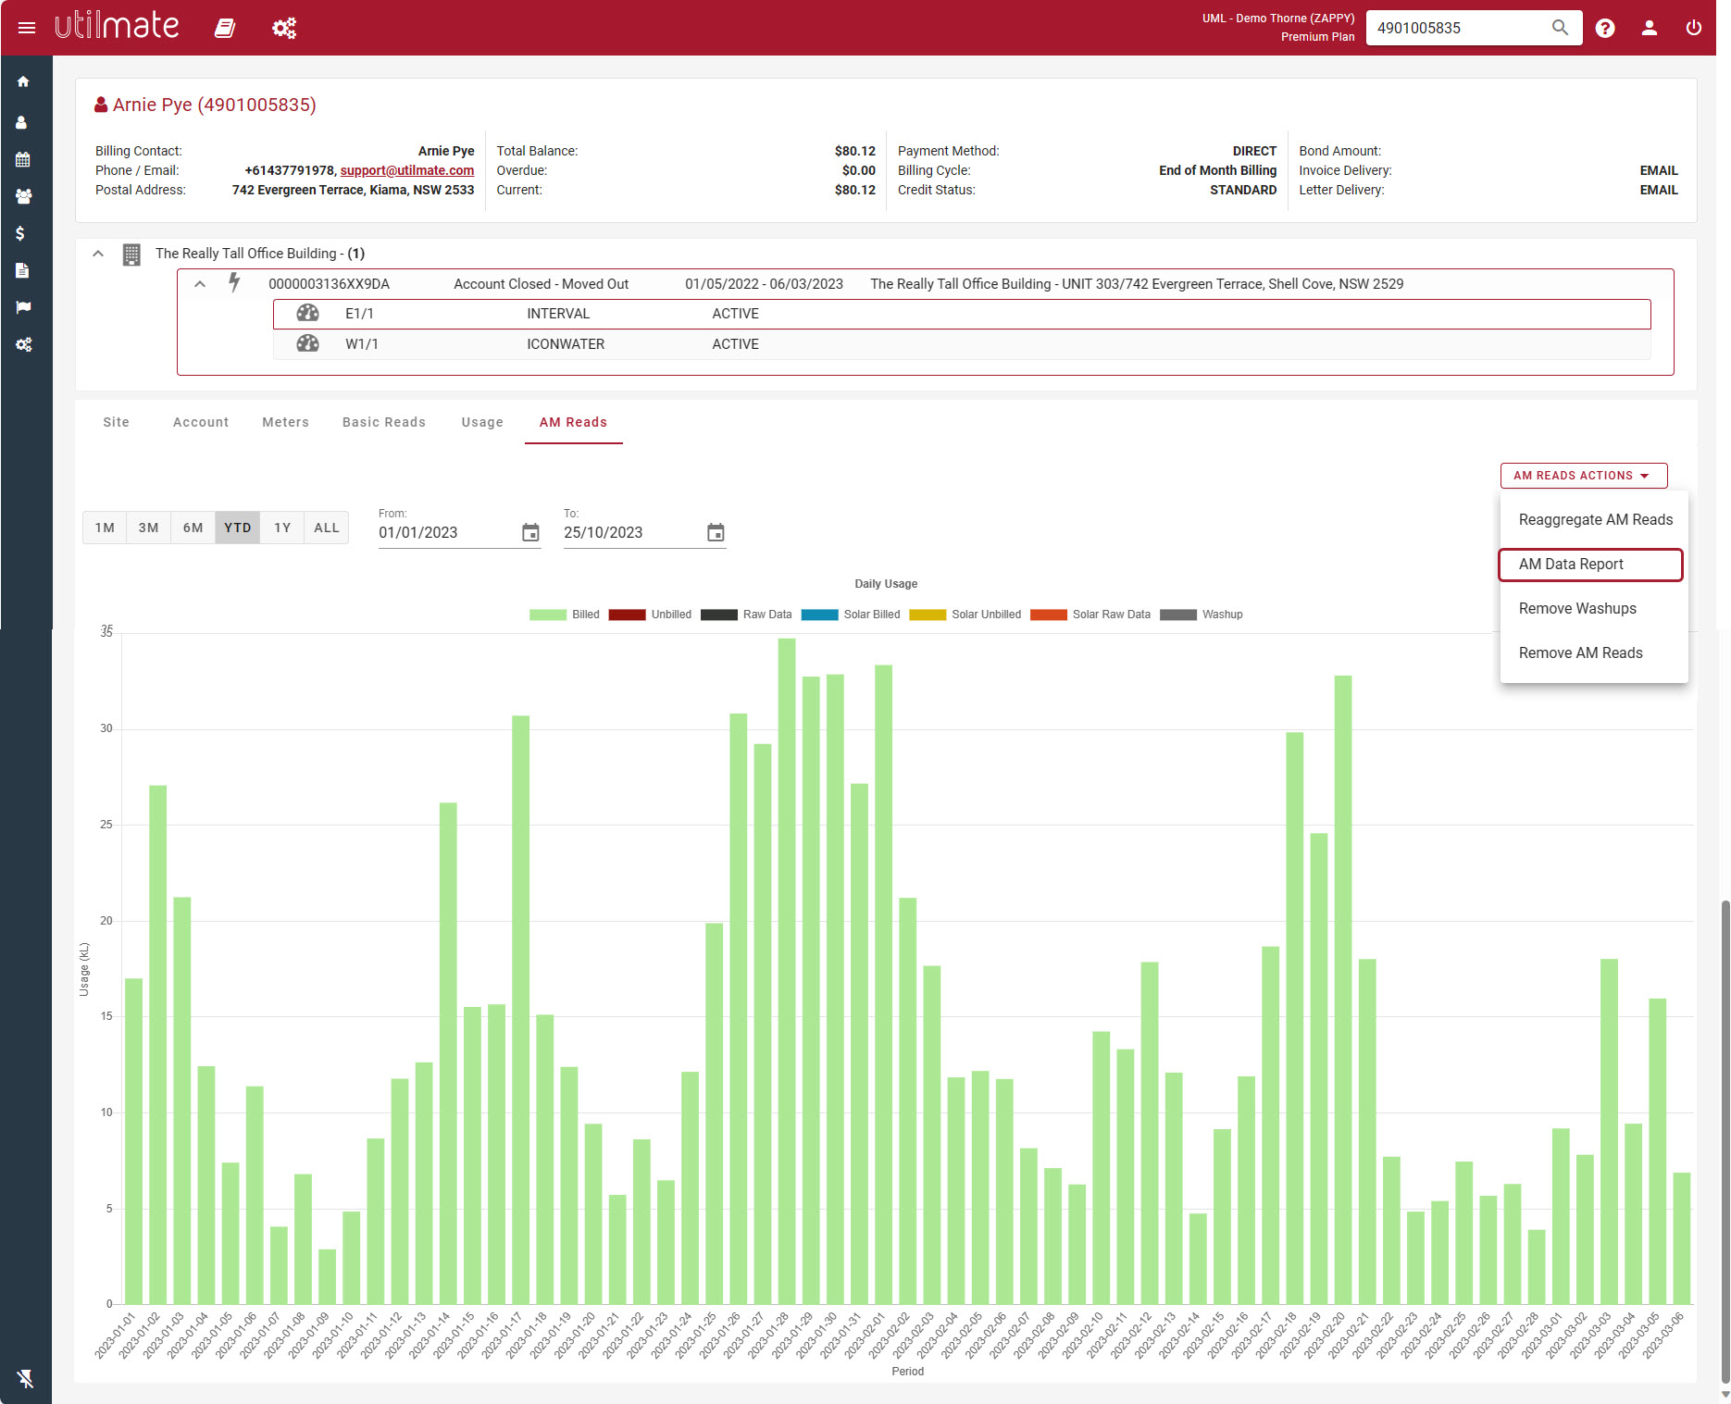Screen dimensions: 1731x1404
Task: Choose Reaggregate AM Reads from menu
Action: coord(1594,520)
